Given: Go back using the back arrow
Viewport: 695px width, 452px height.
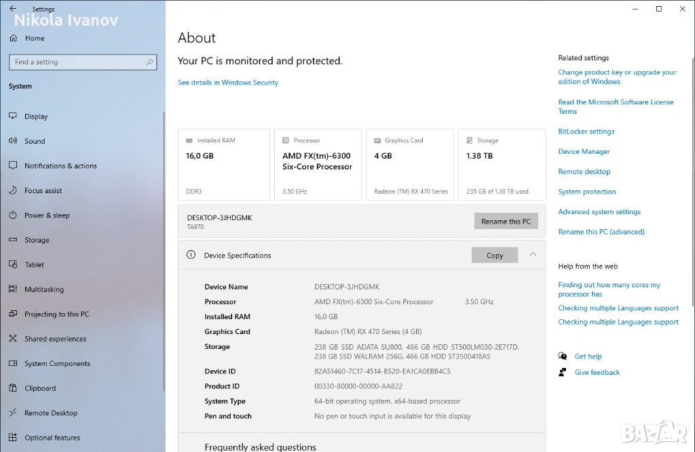Looking at the screenshot, I should pyautogui.click(x=13, y=9).
